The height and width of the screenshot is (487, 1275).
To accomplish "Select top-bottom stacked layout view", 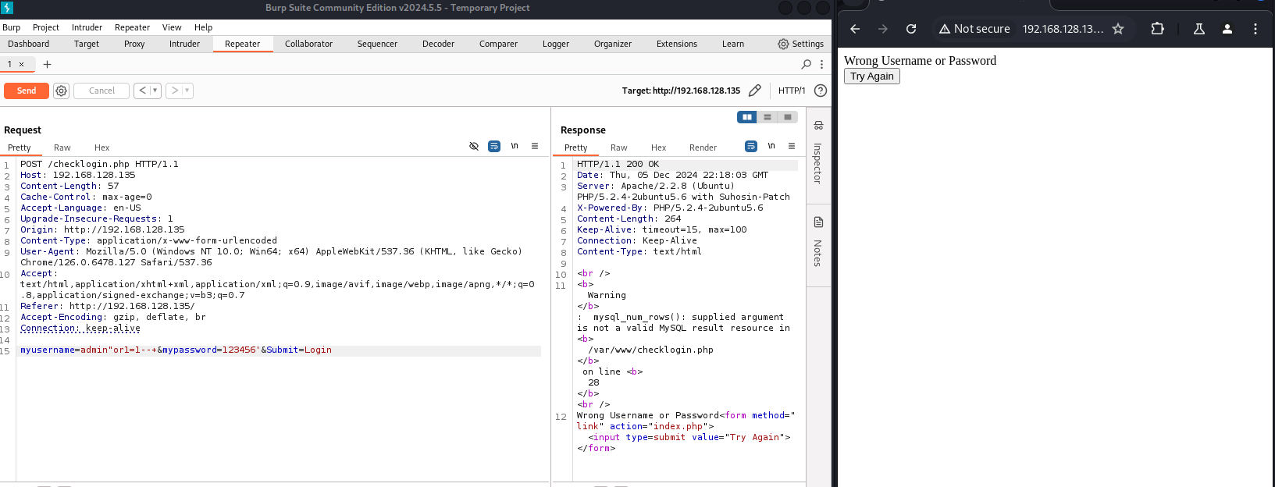I will [767, 117].
